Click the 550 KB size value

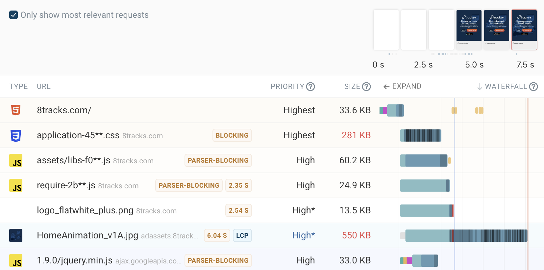356,235
